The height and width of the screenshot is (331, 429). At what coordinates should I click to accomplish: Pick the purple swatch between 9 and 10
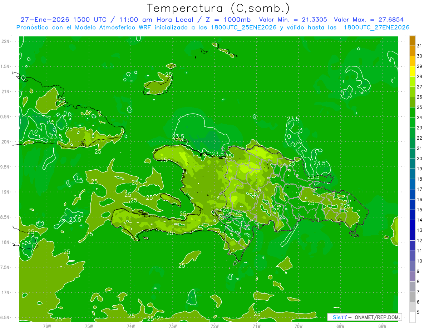click(412, 266)
